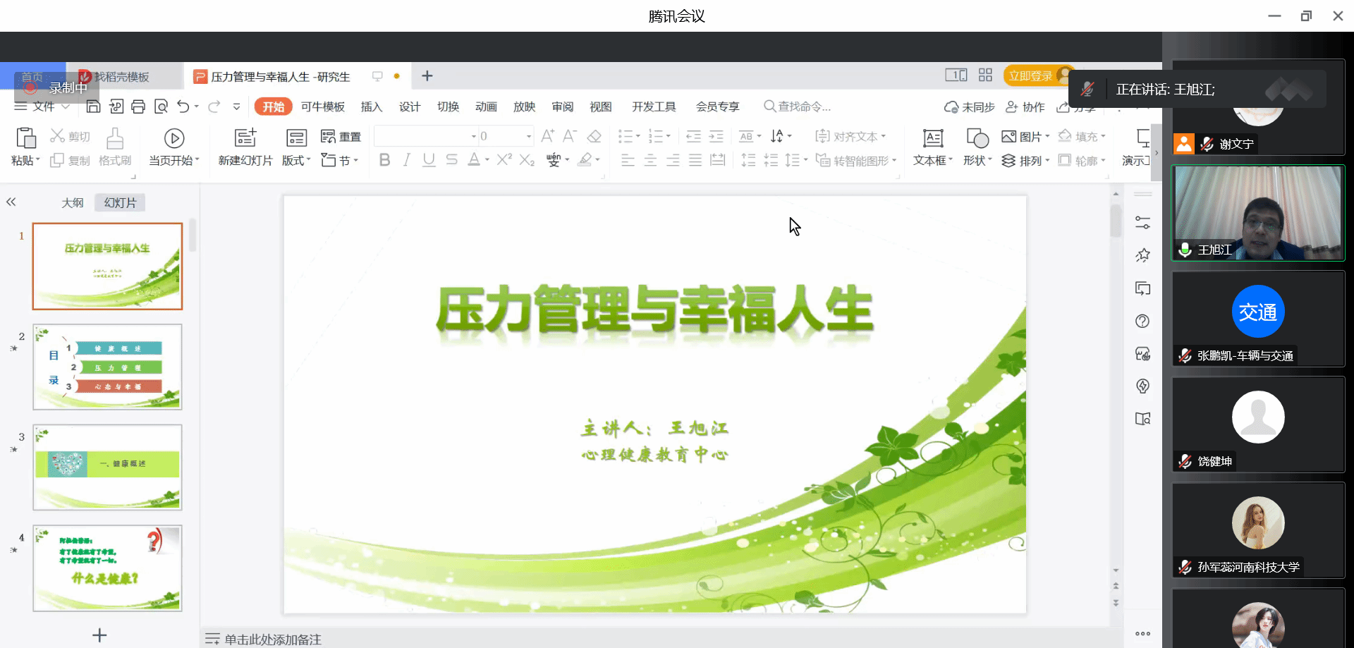Toggle Italic formatting button
Screen dimensions: 1354x648
(407, 160)
